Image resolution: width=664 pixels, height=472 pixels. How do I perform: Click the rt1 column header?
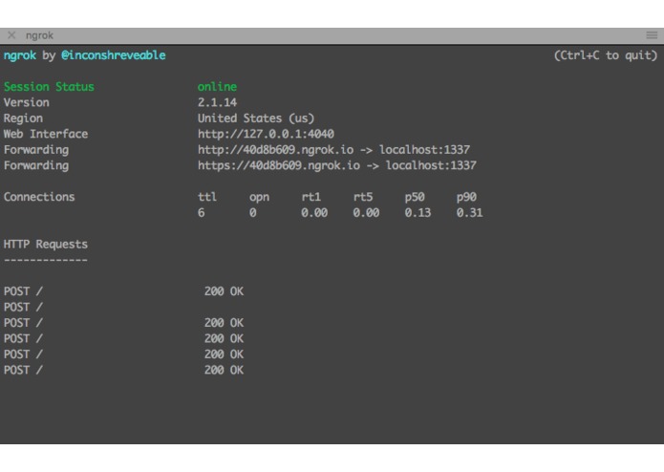pyautogui.click(x=311, y=197)
